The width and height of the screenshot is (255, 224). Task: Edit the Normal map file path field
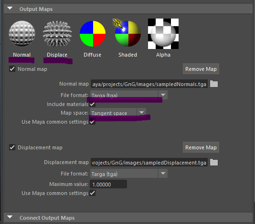149,84
